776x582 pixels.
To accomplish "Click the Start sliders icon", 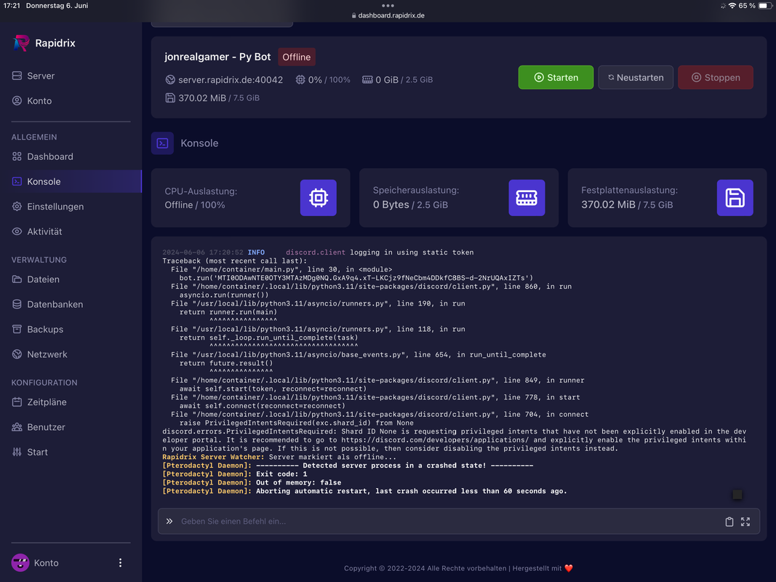I will pos(17,452).
